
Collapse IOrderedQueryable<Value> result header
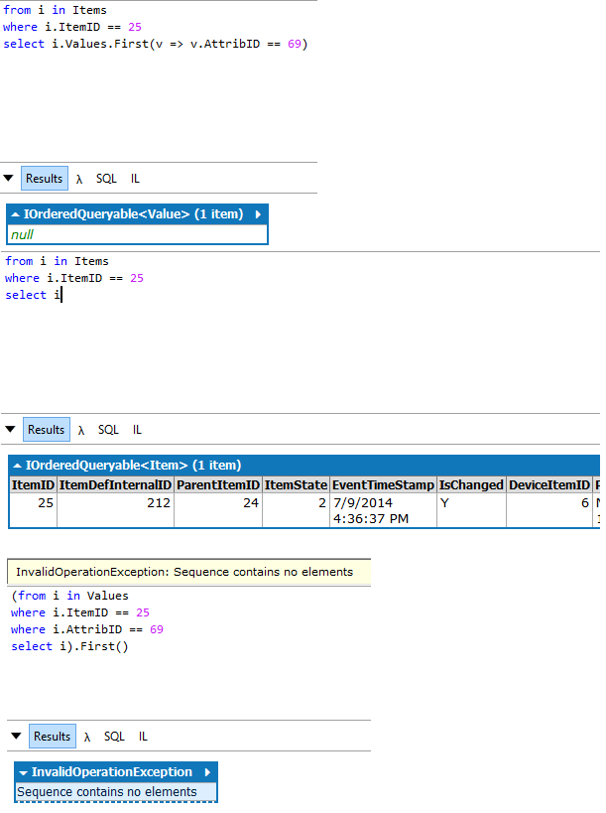click(15, 214)
